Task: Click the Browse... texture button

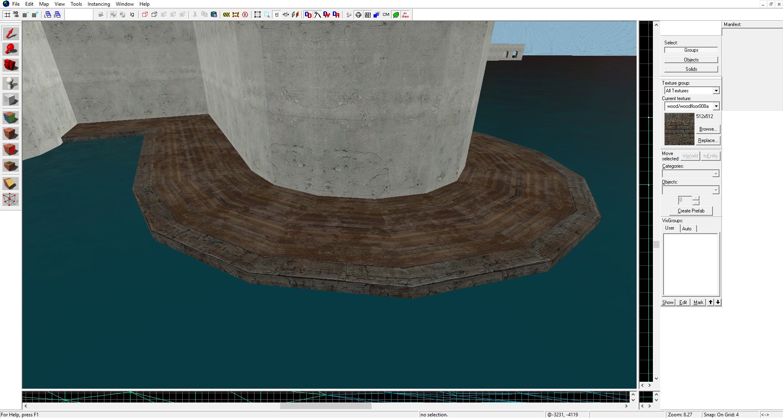Action: coord(708,129)
